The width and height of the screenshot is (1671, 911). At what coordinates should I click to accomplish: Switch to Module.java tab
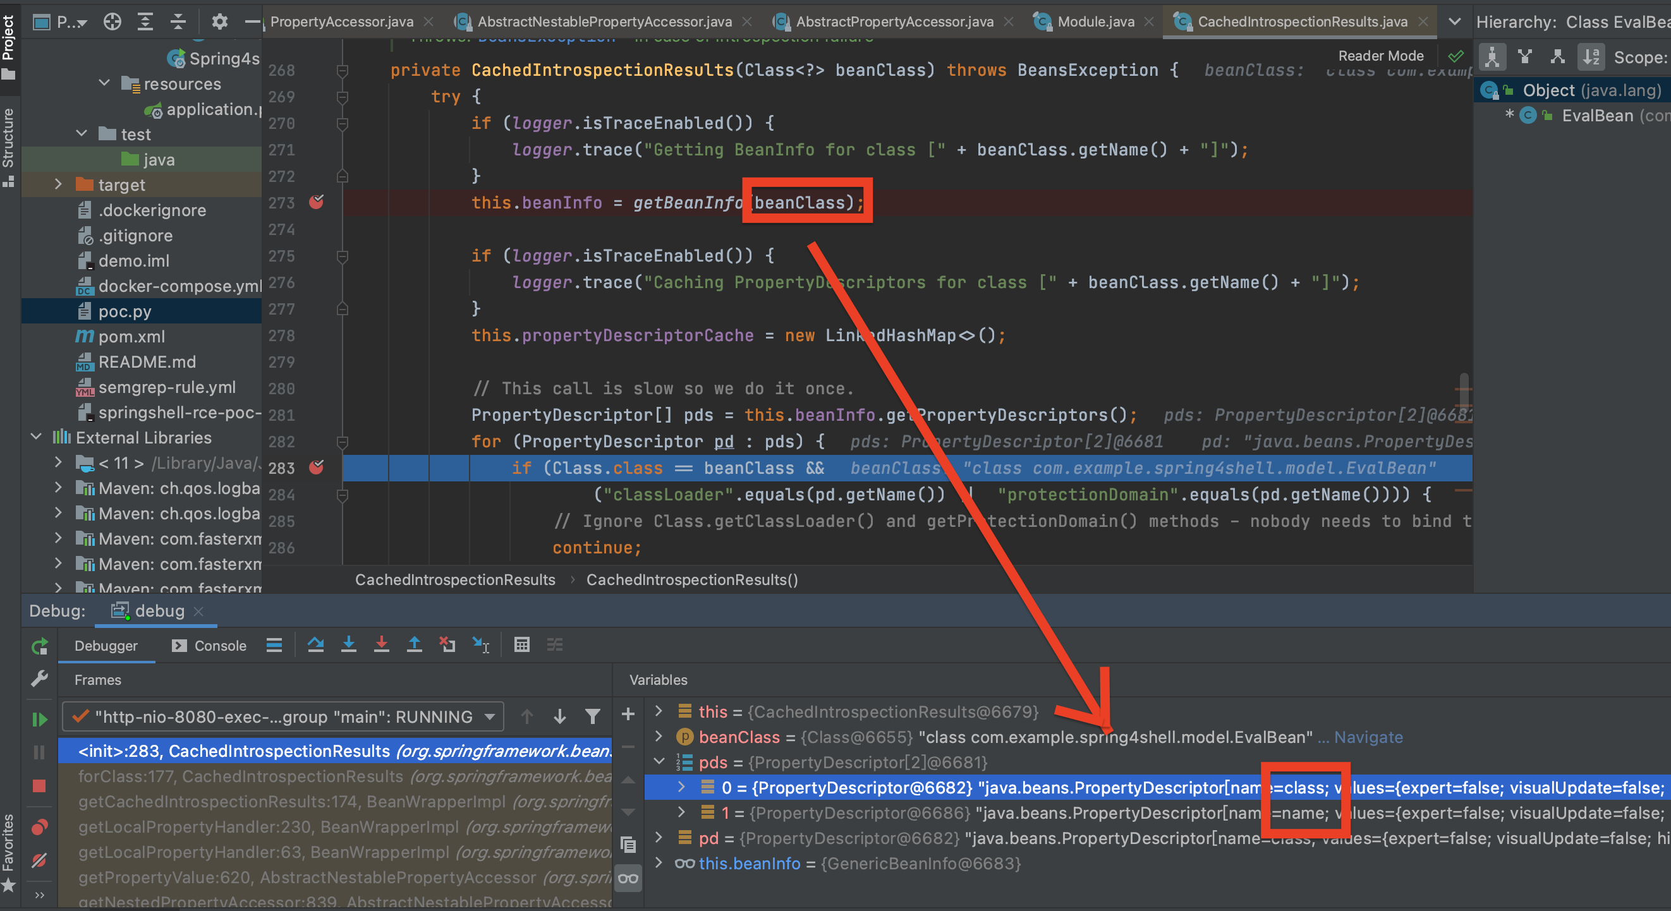click(1096, 21)
